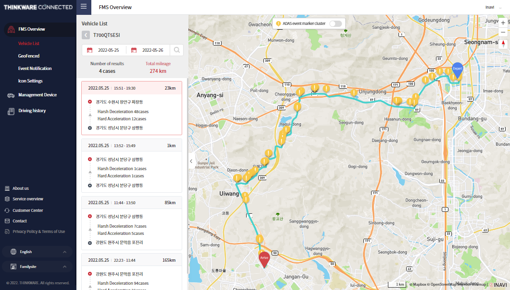Screen dimensions: 510x290
Task: Click the Management Device car icon
Action: [11, 95]
